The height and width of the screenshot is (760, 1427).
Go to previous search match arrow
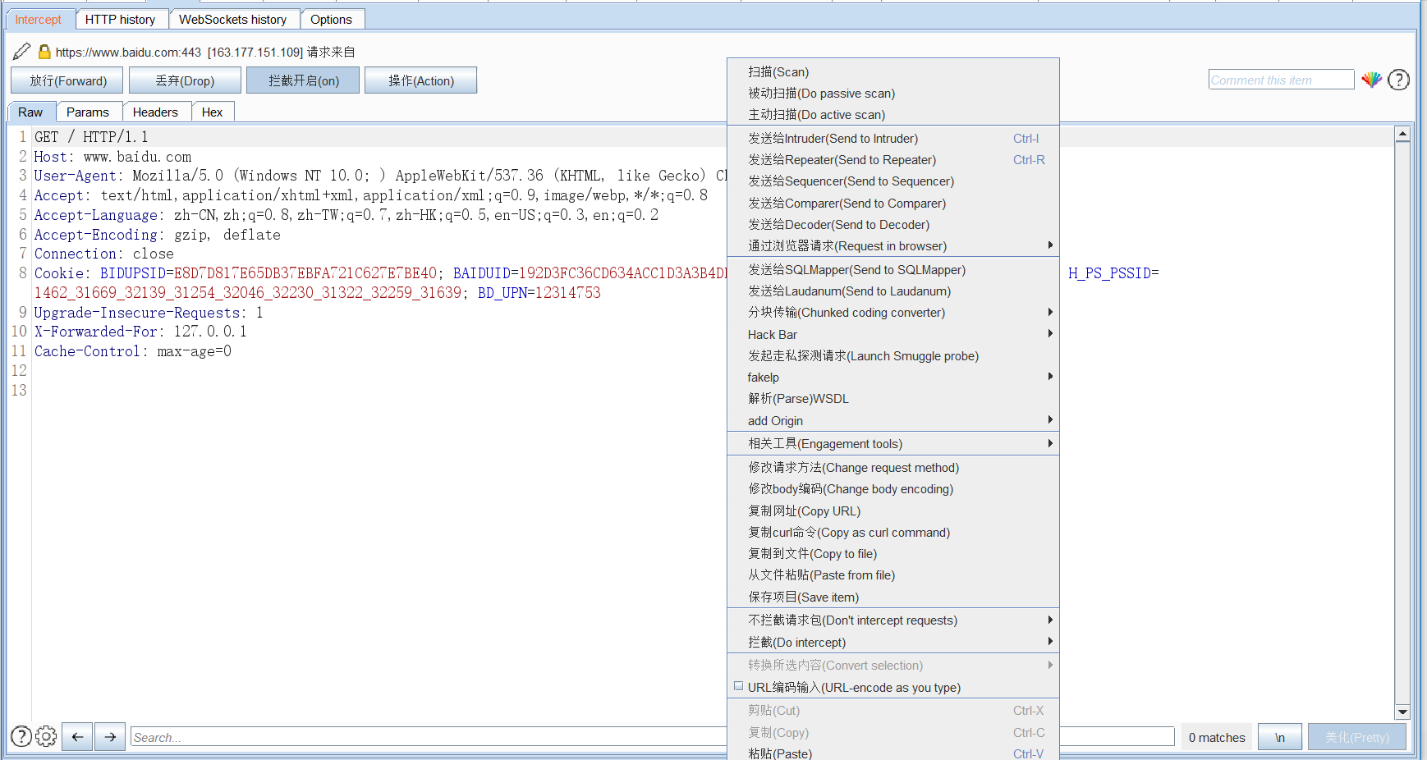point(77,737)
